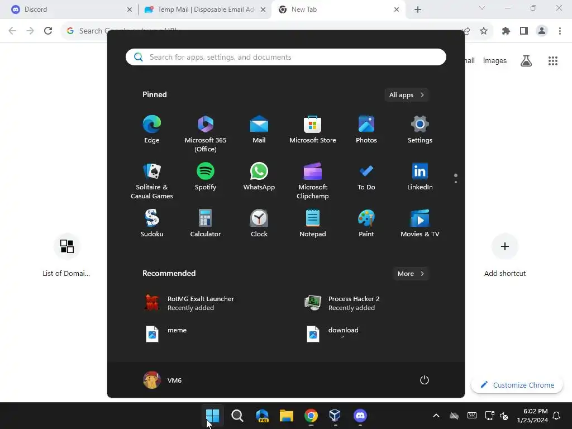Open a new Chrome tab
This screenshot has height=429, width=572.
[x=418, y=9]
